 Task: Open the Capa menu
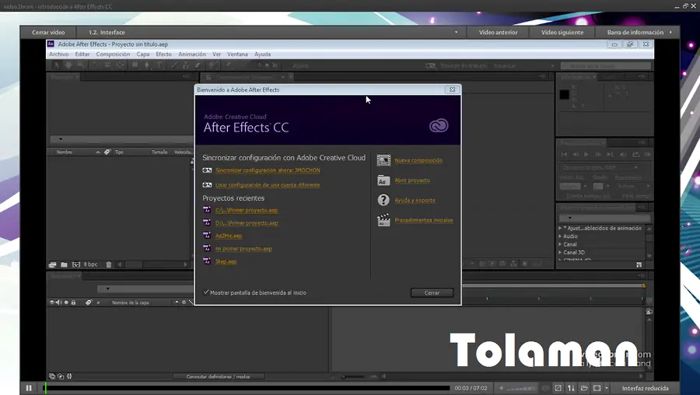click(143, 54)
